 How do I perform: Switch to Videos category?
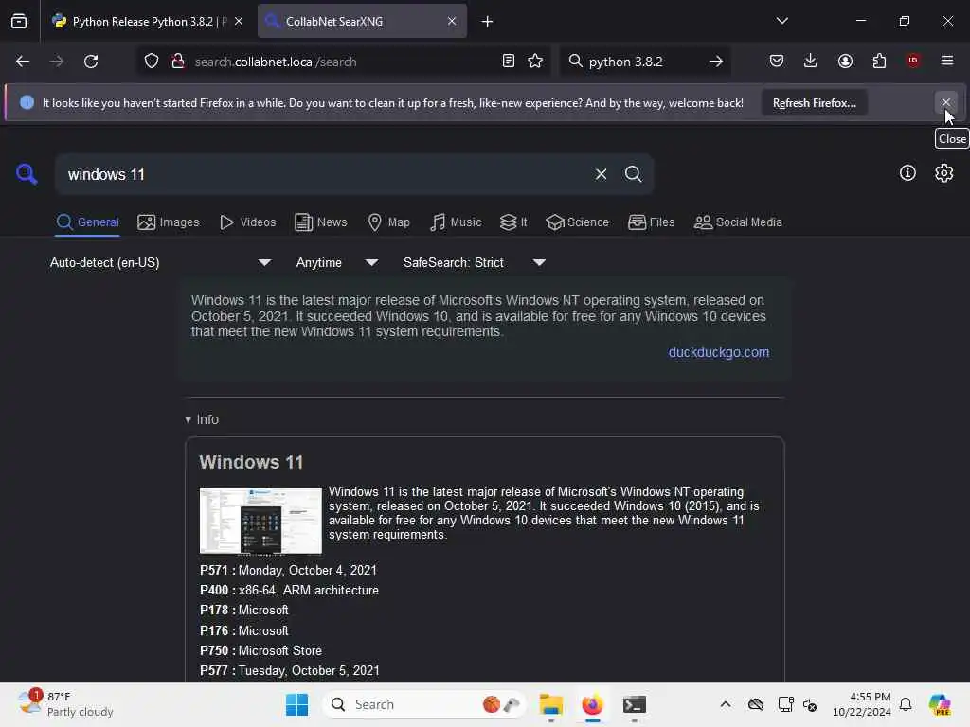pyautogui.click(x=248, y=222)
